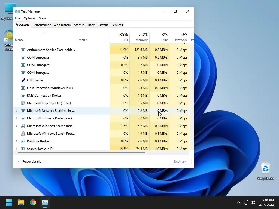This screenshot has height=209, width=279.
Task: Select the Winaero Tweaker desktop shortcut
Action: tap(8, 41)
